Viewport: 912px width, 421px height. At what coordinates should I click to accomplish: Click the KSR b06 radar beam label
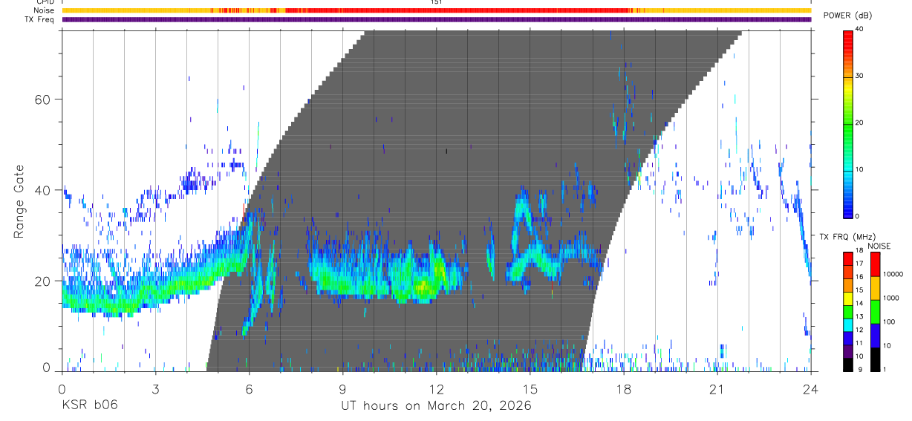88,405
